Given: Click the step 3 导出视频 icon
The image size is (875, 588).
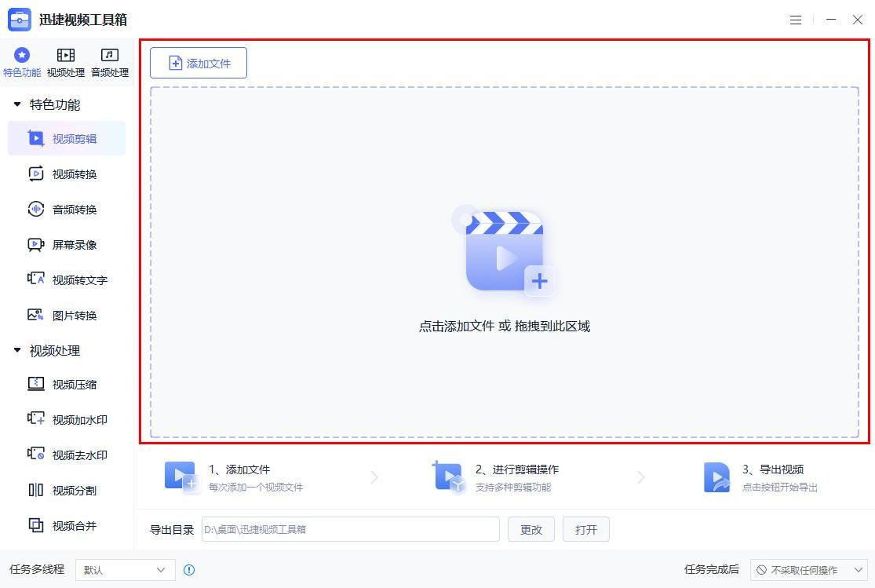Looking at the screenshot, I should click(x=717, y=477).
